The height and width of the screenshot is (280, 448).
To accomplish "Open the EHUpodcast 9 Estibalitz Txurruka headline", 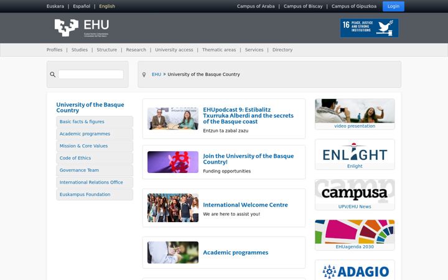I will tap(248, 116).
